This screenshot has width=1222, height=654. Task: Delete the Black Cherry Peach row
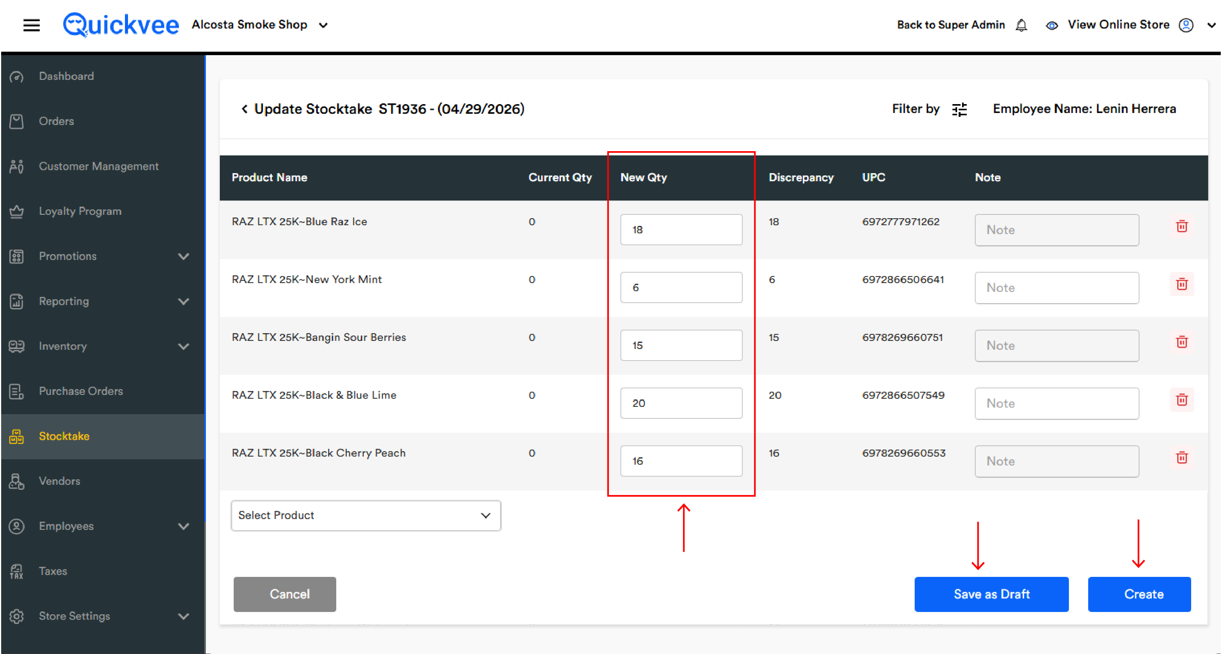[1182, 458]
